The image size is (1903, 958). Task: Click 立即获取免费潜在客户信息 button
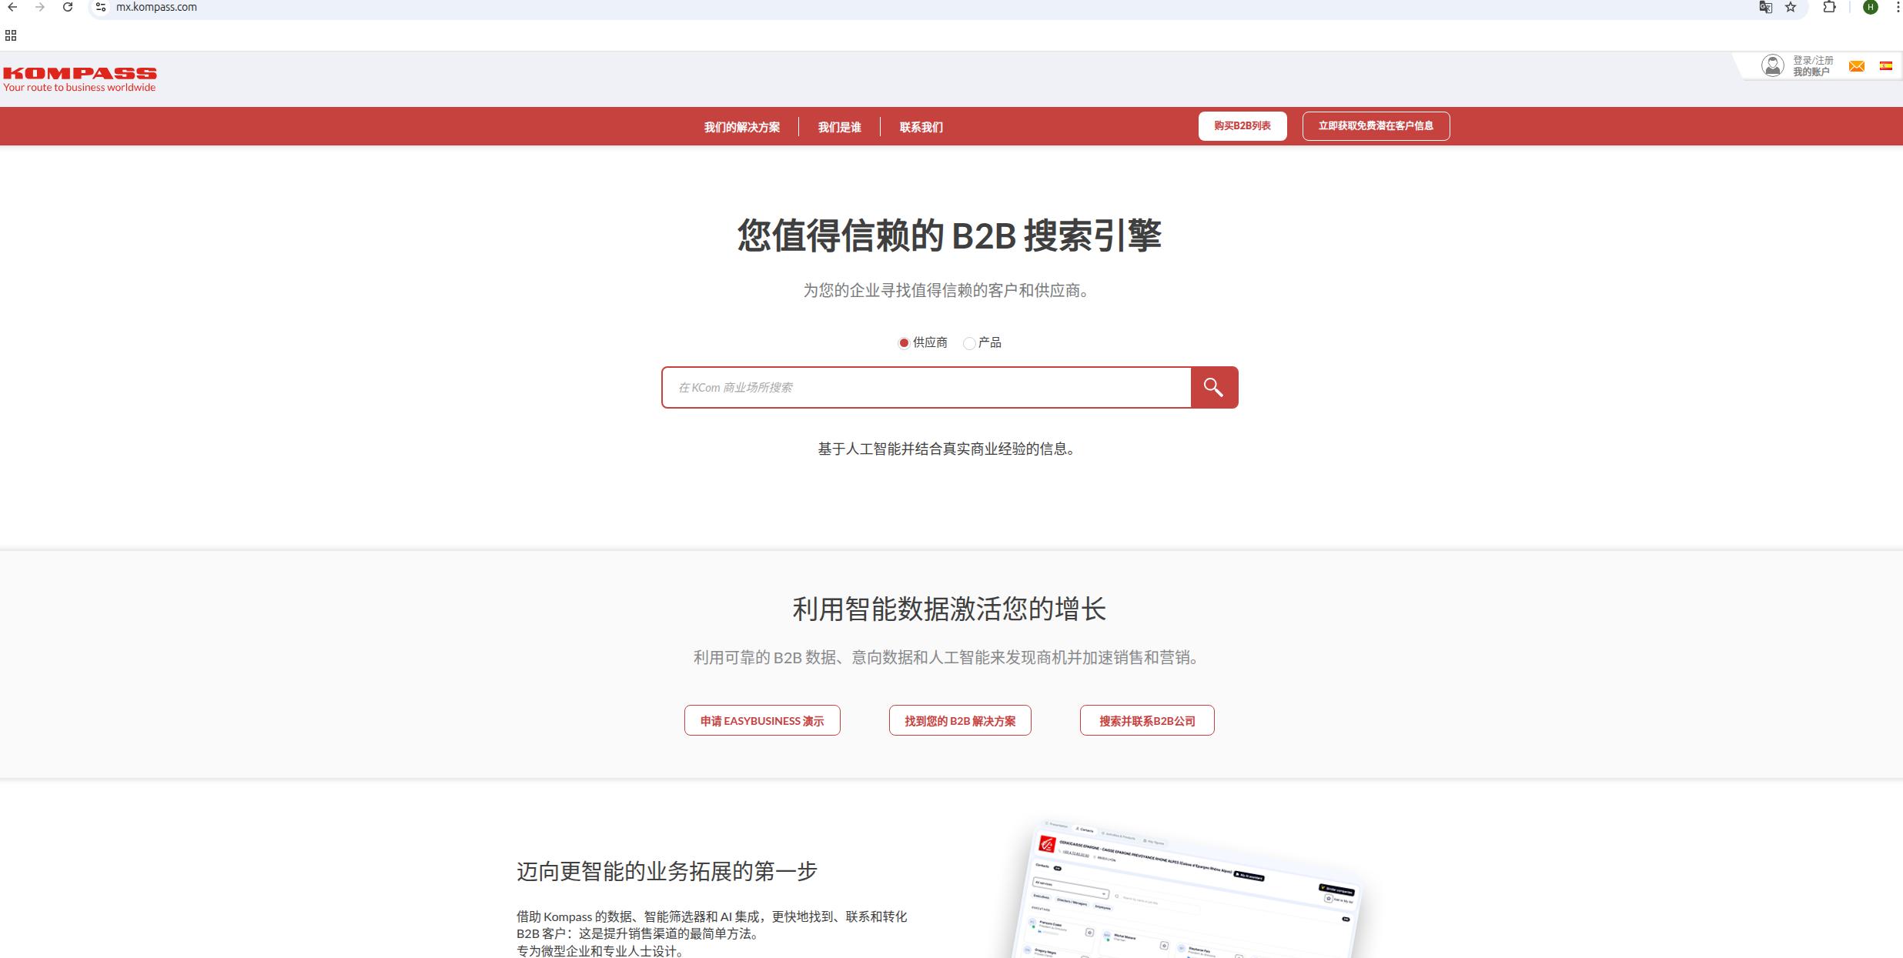tap(1376, 126)
